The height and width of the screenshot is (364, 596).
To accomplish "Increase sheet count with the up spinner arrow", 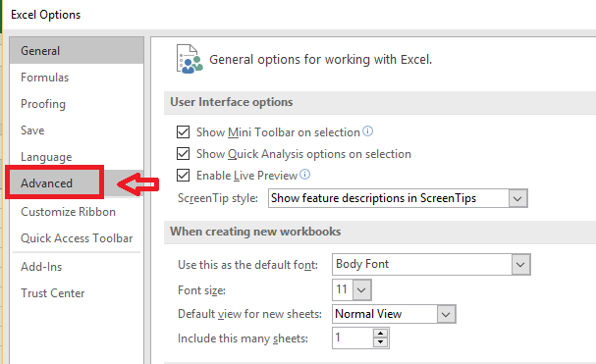I will coord(381,334).
